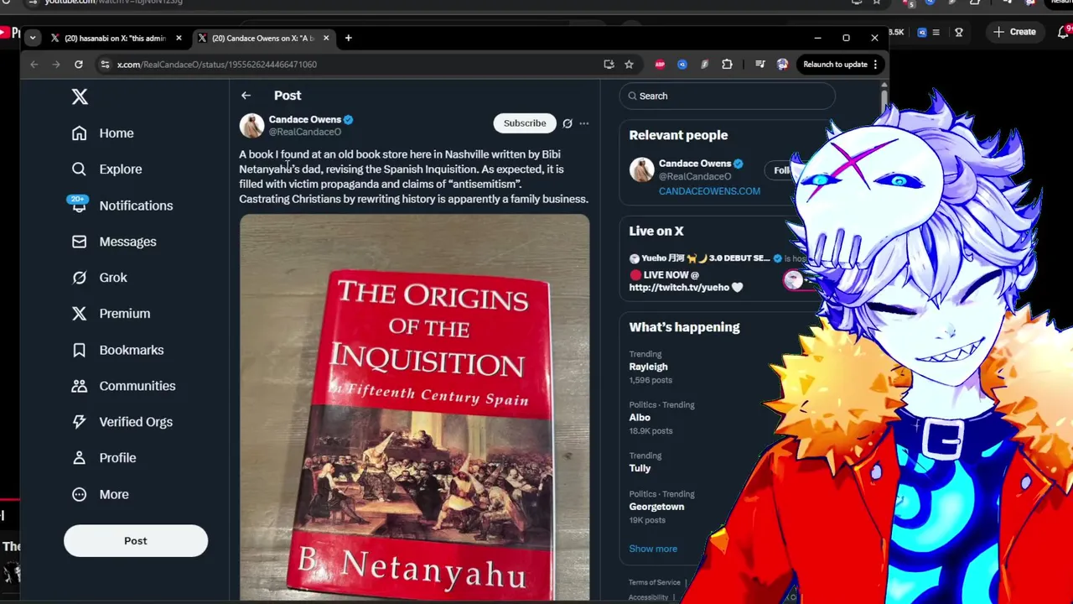Click Show more under trends
Image resolution: width=1073 pixels, height=604 pixels.
pos(653,549)
